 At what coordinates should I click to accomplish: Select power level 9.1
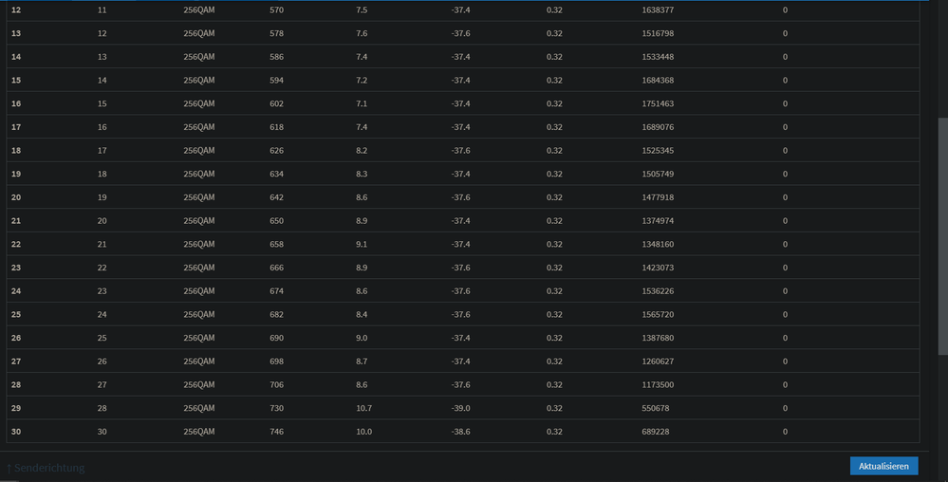[x=362, y=245]
